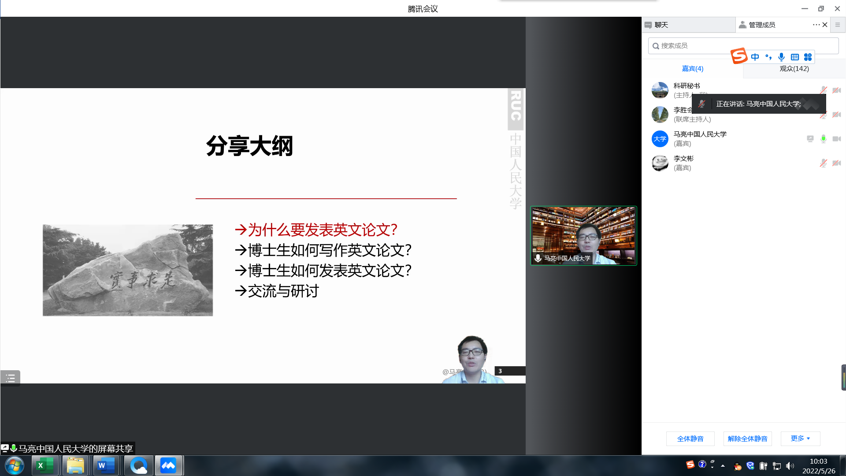This screenshot has height=476, width=846.
Task: Click 李胜会 avatar in member list
Action: pyautogui.click(x=660, y=115)
